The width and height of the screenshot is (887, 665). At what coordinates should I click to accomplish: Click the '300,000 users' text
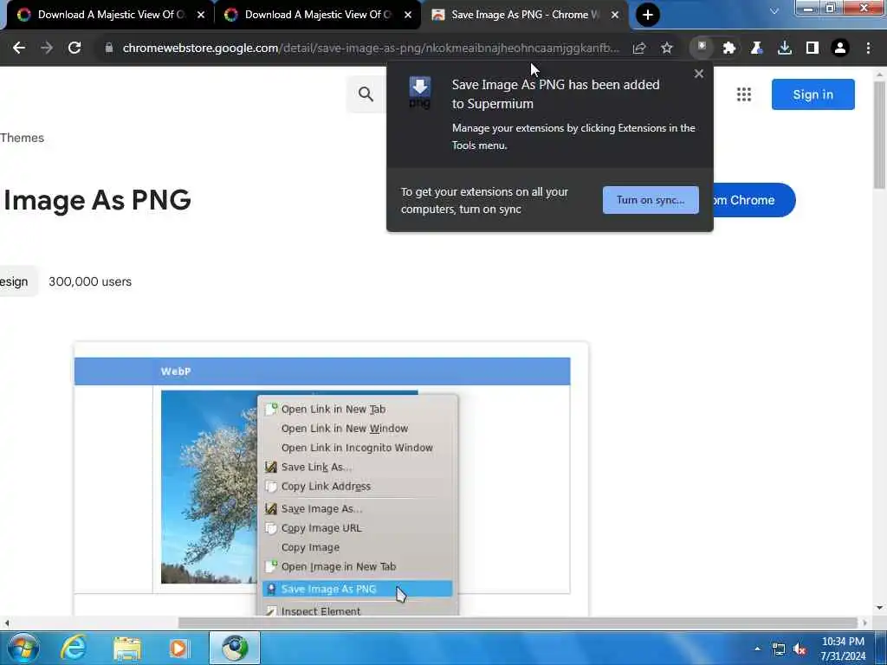click(x=90, y=281)
